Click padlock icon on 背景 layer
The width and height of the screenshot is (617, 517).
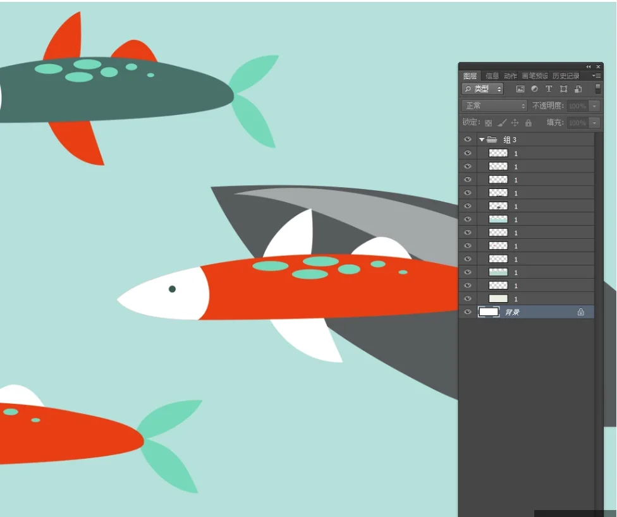click(x=580, y=312)
